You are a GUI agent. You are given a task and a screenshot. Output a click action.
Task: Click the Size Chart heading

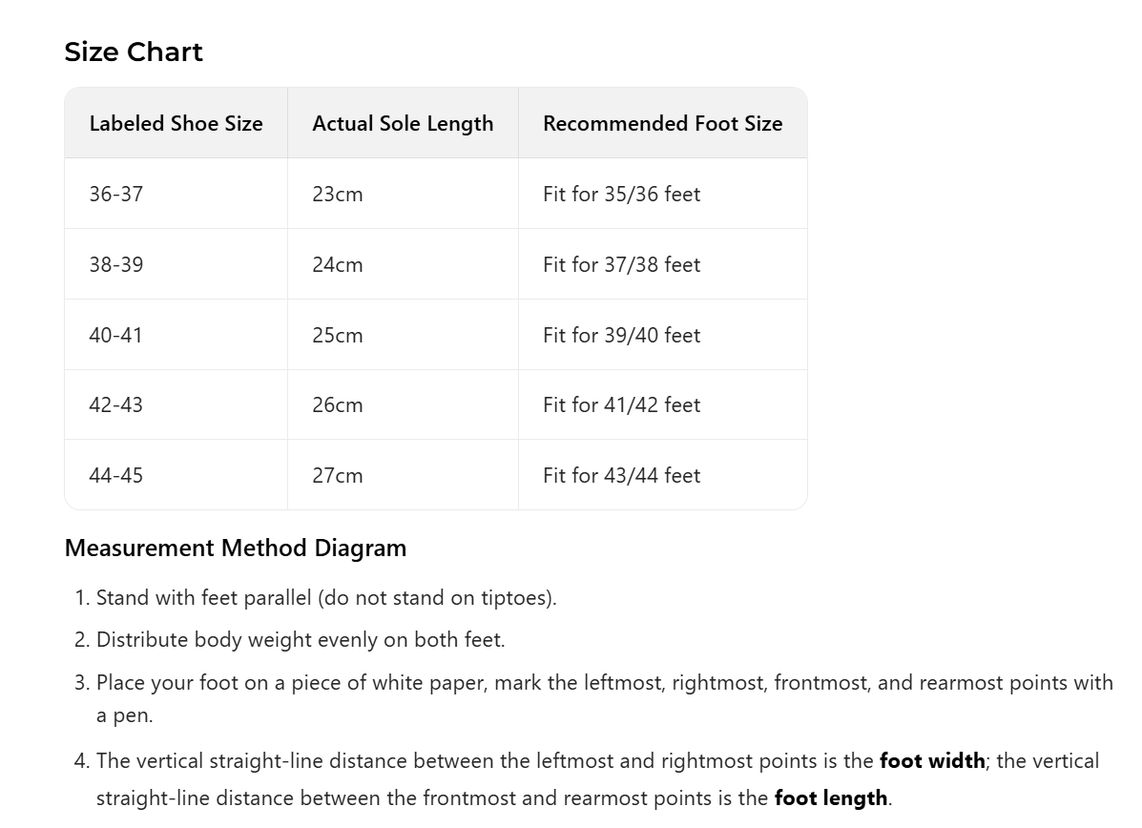134,52
